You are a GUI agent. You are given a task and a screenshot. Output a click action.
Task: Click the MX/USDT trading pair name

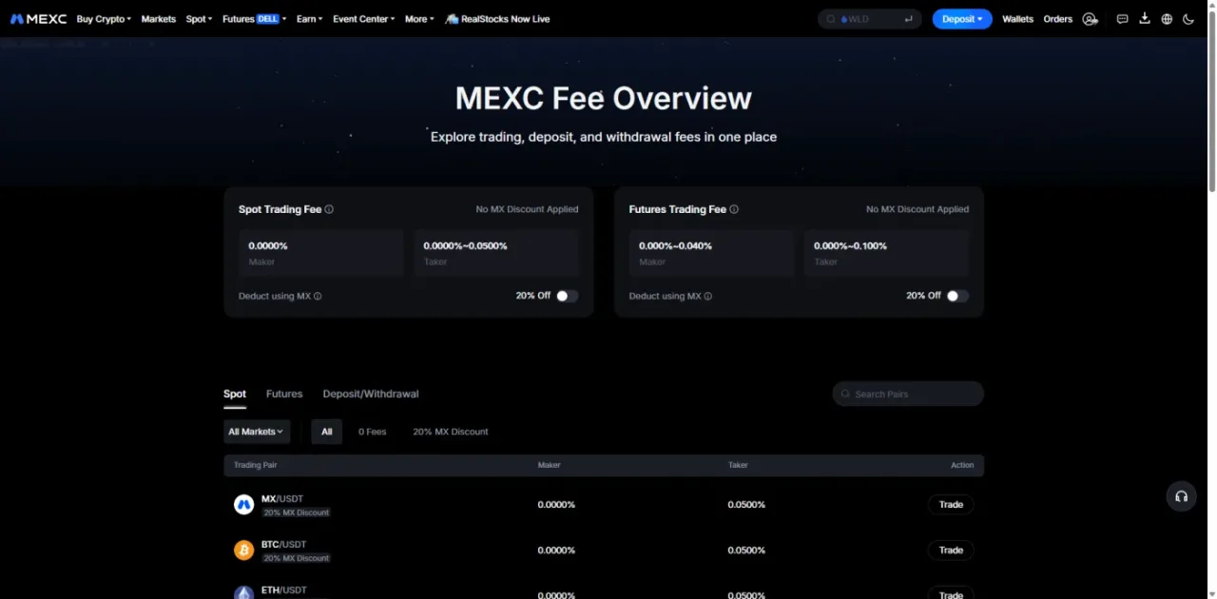pyautogui.click(x=282, y=499)
